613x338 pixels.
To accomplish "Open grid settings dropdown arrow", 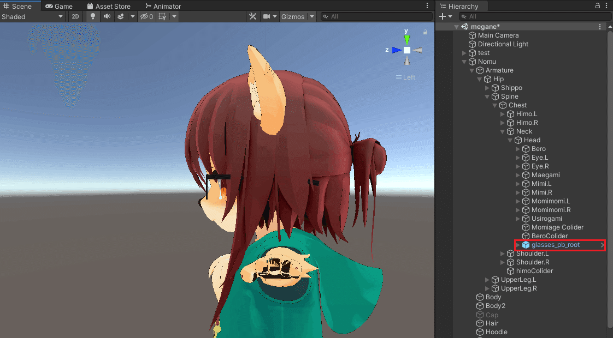I will tap(174, 16).
